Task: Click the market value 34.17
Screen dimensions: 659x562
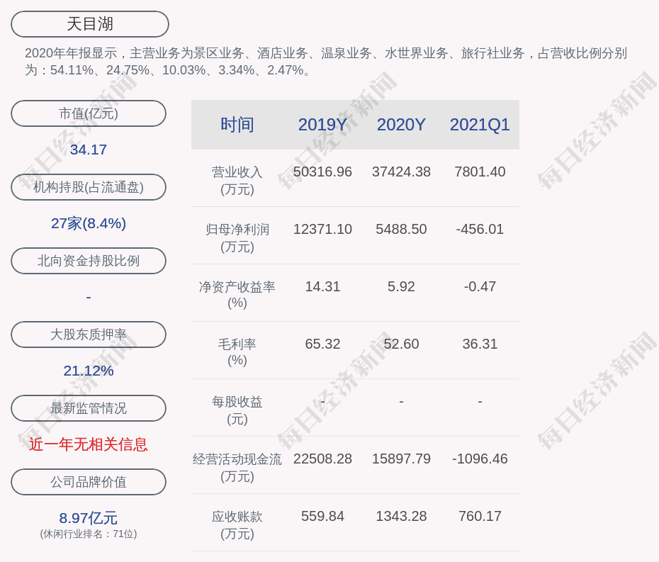Action: click(89, 150)
